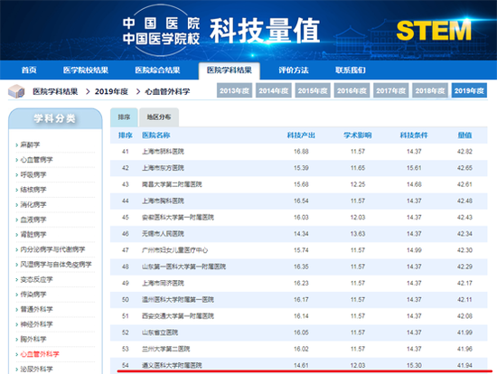Click 兰州大学第二医院 in row 53
497x374 pixels.
[x=165, y=350]
